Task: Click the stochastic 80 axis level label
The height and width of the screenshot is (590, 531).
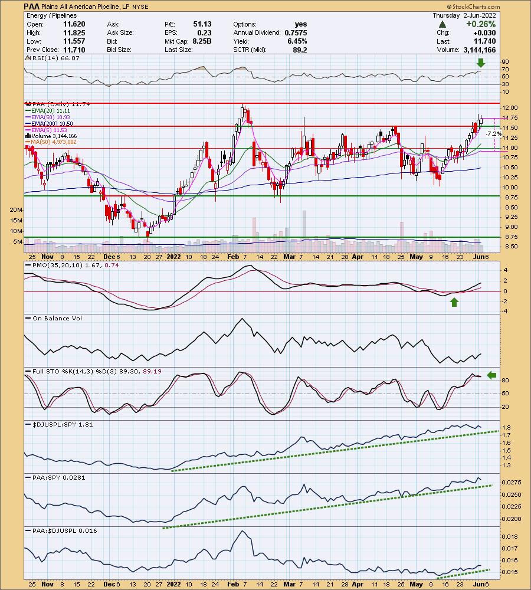Action: pos(506,381)
